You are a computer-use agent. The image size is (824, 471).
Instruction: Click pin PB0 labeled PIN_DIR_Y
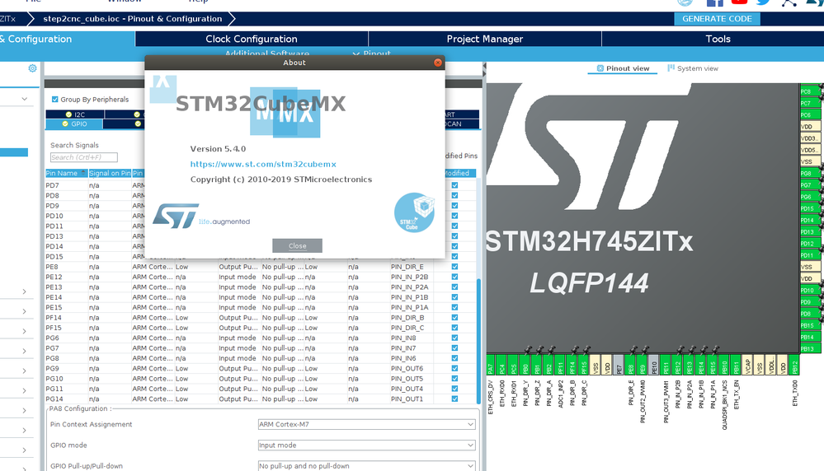(x=525, y=365)
